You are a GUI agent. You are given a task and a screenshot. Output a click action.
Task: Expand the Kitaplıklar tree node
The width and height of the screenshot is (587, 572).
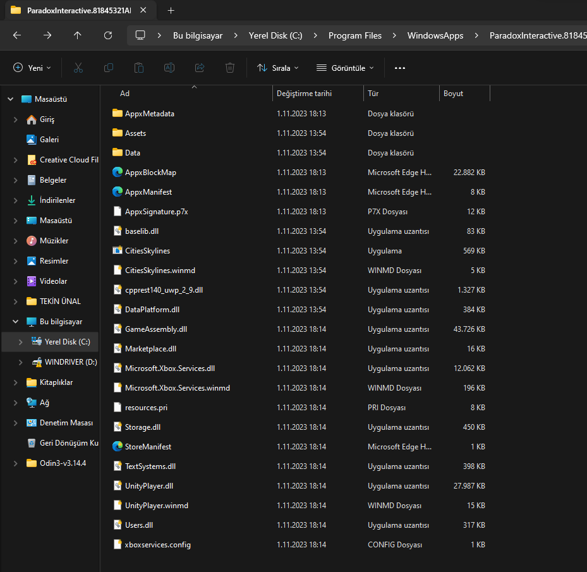tap(15, 382)
